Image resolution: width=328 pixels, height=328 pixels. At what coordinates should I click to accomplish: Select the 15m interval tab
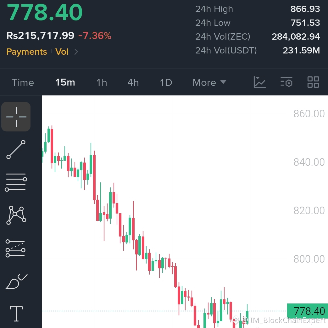pos(65,82)
